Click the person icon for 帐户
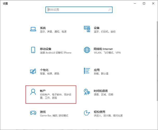The height and width of the screenshot is (130, 158). (33, 92)
